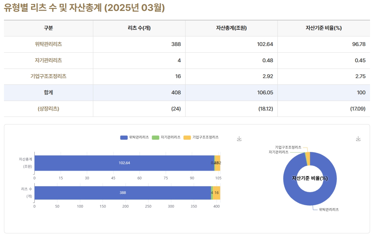
Task: Select the blue 102.64 asset bar
Action: [x=124, y=163]
